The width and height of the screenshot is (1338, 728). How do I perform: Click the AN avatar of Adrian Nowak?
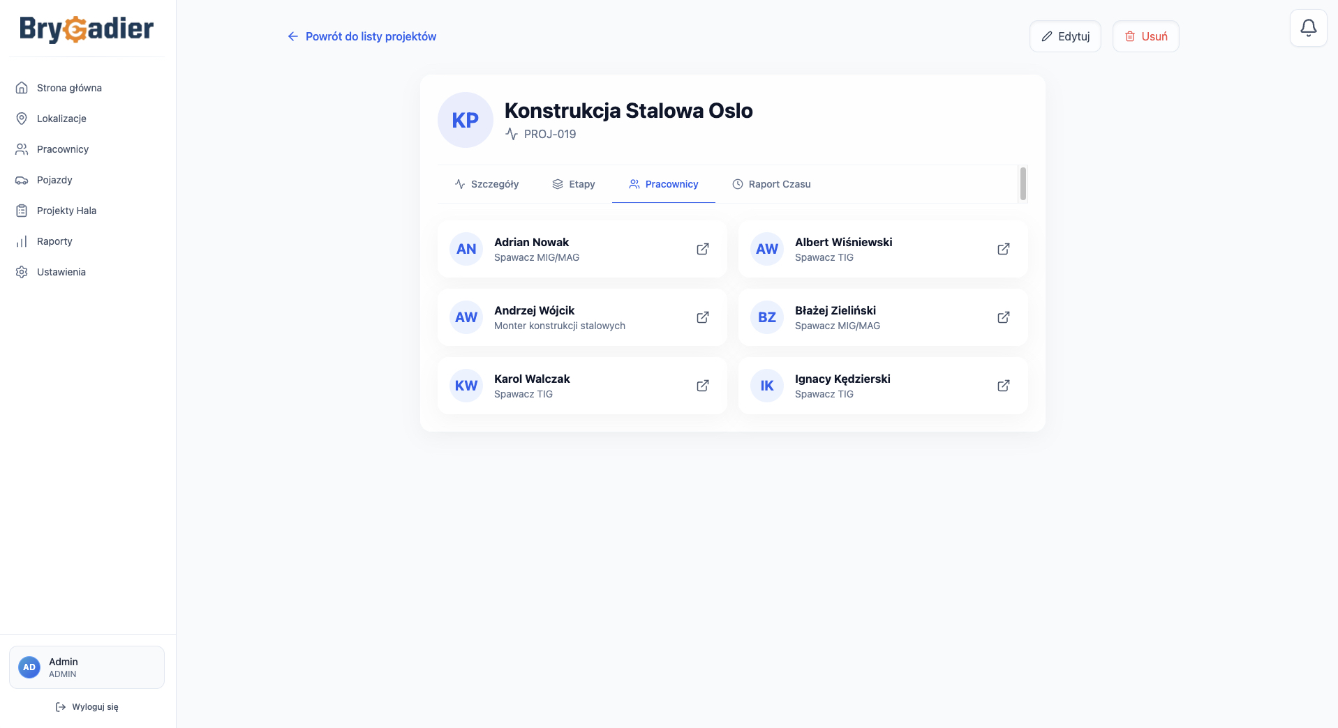(466, 249)
